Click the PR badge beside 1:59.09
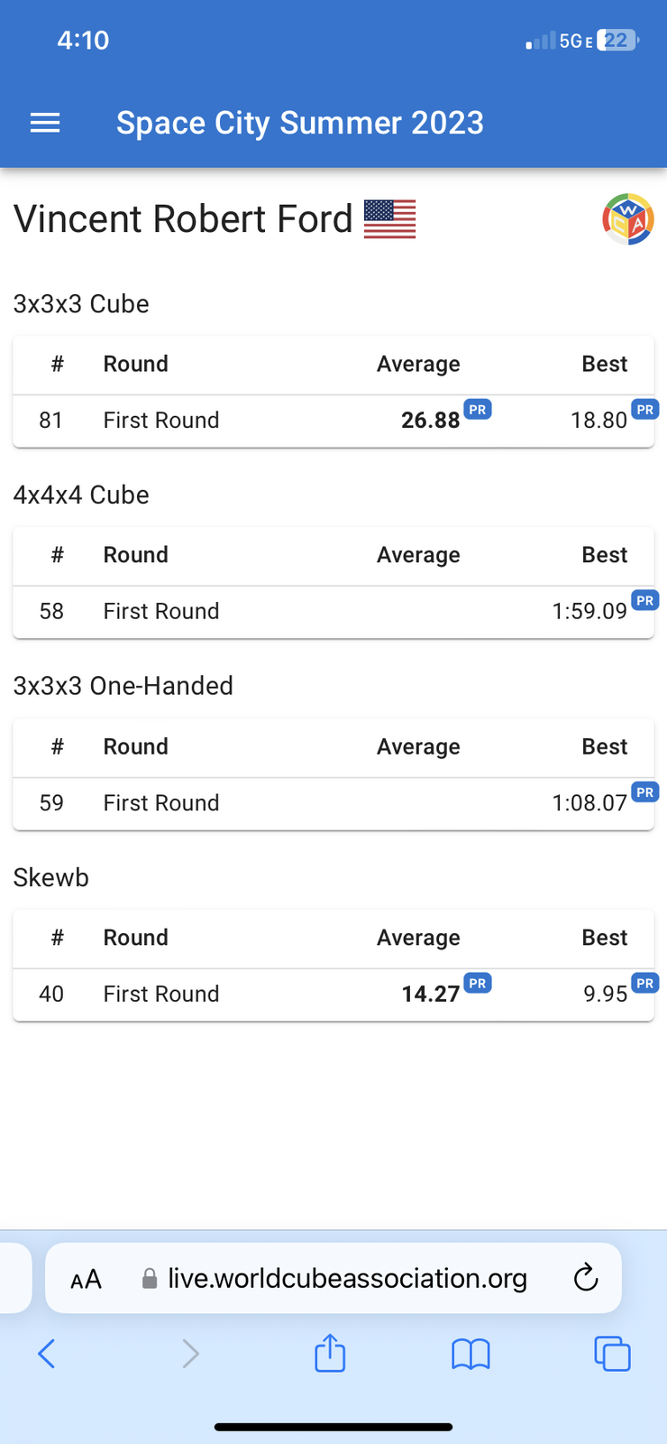 point(645,600)
